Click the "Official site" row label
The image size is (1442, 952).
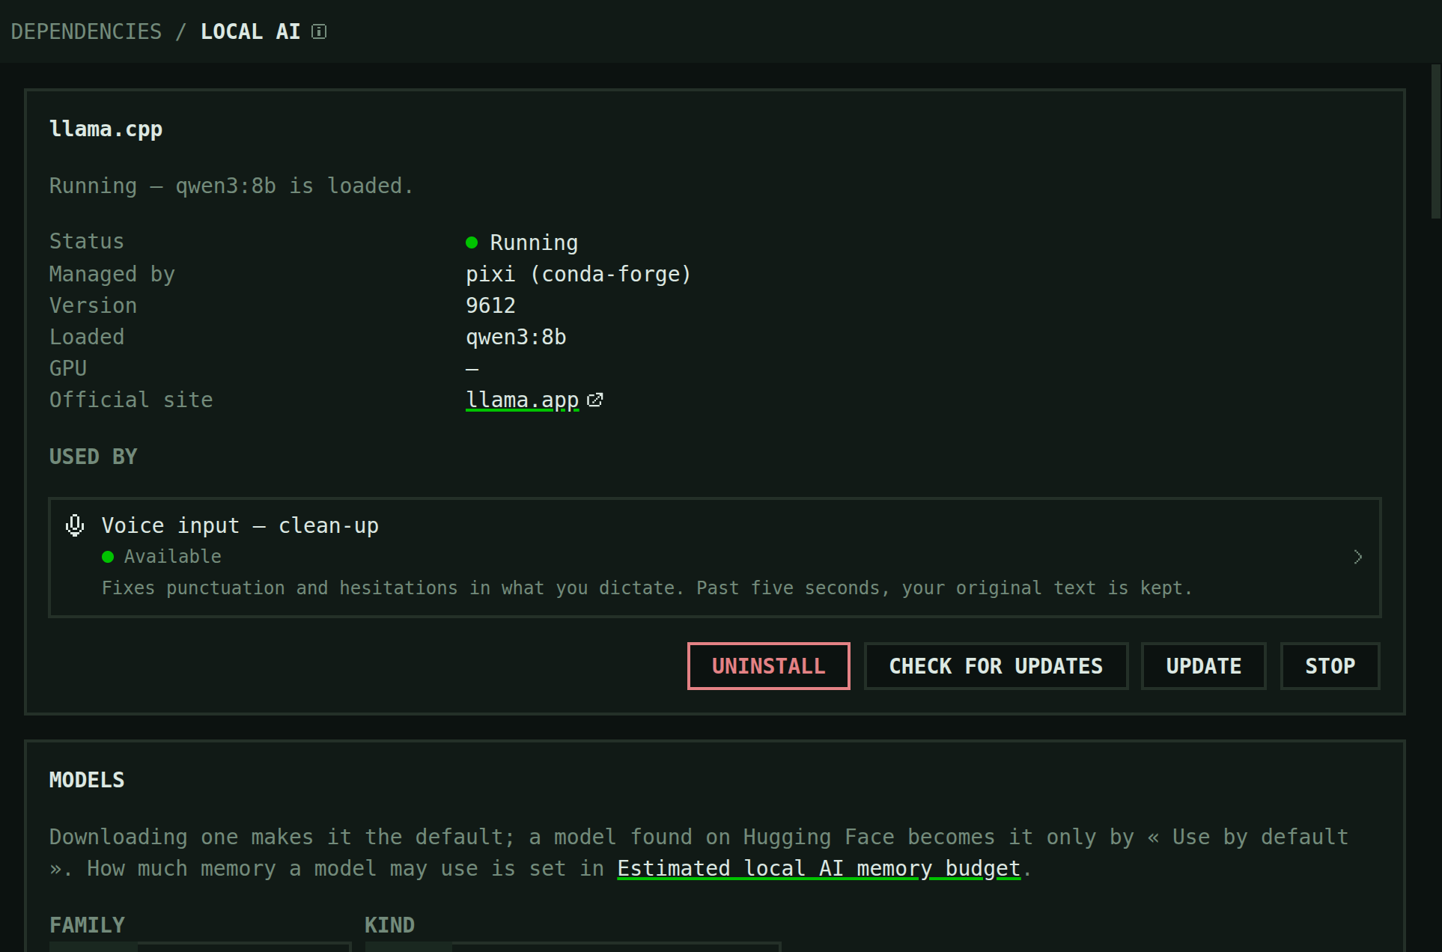pyautogui.click(x=131, y=400)
